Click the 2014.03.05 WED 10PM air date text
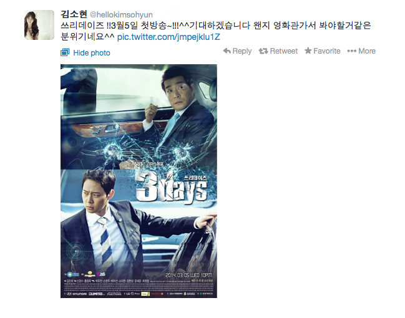 point(188,275)
